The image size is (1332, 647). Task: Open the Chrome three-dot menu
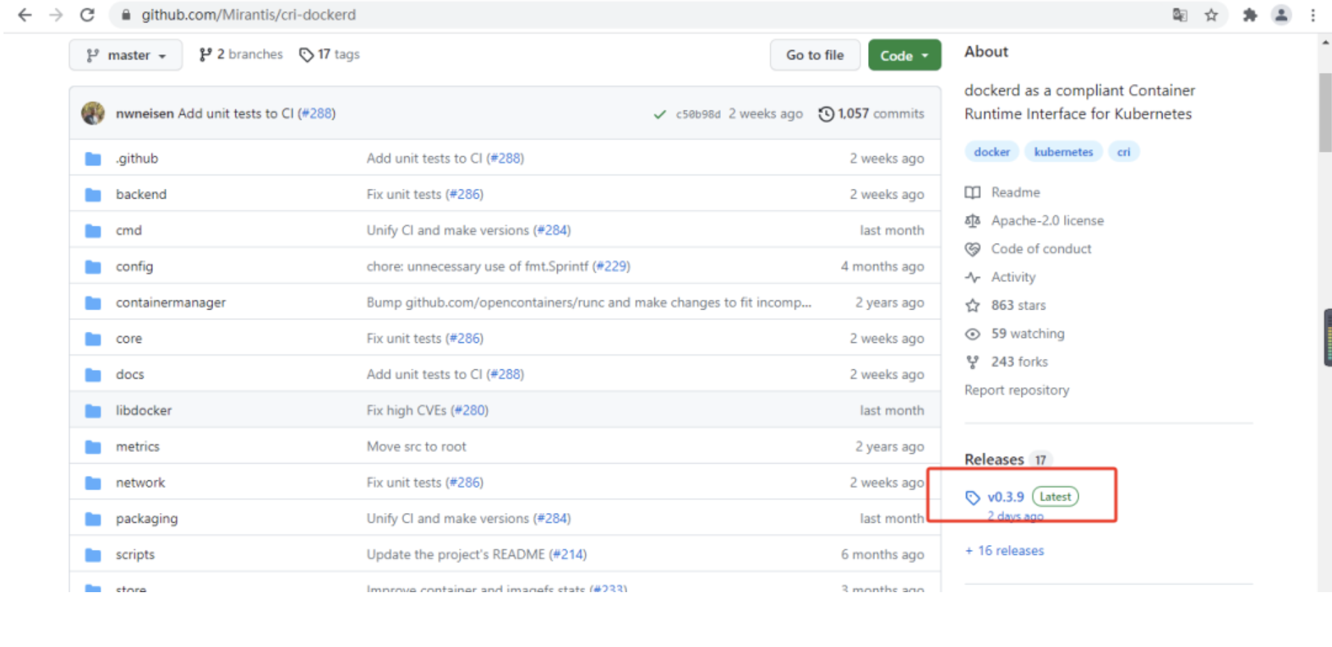[x=1313, y=15]
